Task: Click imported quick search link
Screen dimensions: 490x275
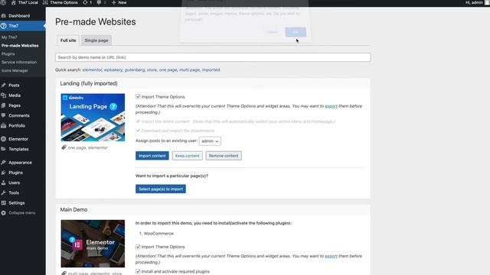Action: [211, 70]
